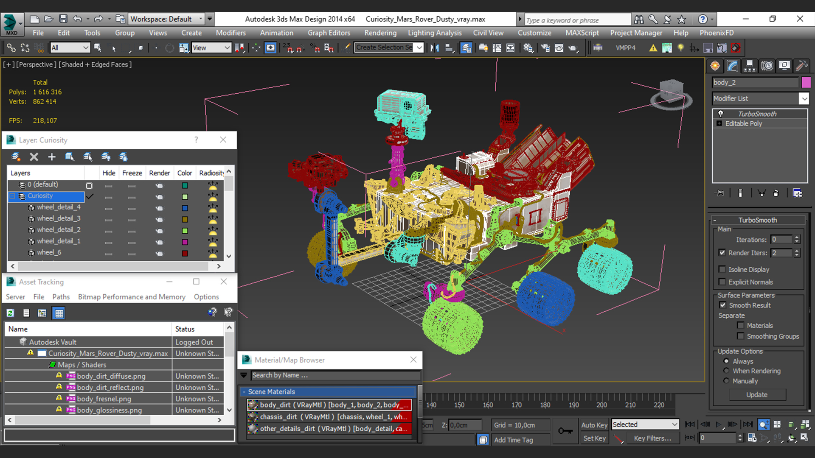Click Refresh icon in Asset Tracking
This screenshot has width=815, height=458.
(x=10, y=313)
